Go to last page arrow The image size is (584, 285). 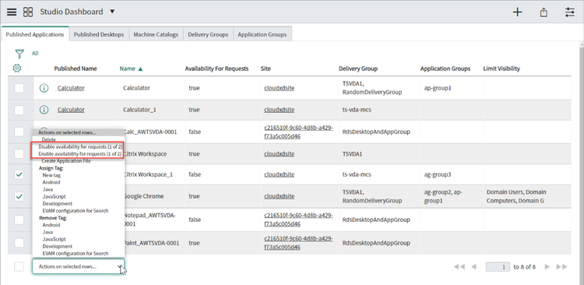pos(561,267)
